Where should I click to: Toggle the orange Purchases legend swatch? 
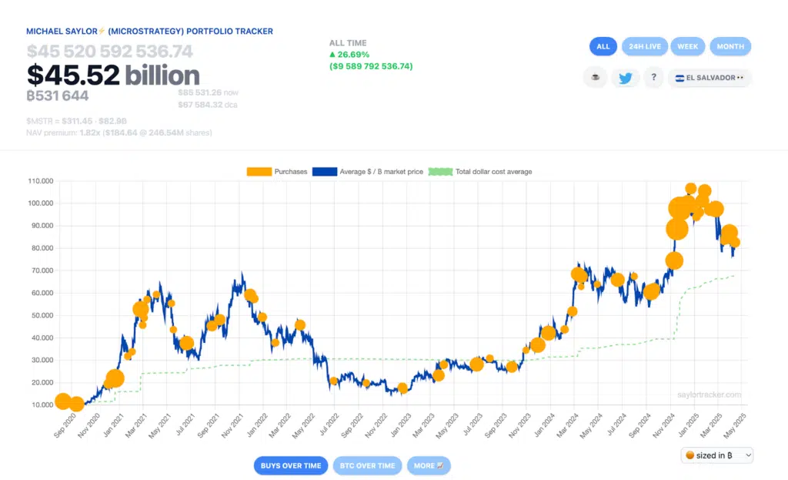[x=259, y=172]
